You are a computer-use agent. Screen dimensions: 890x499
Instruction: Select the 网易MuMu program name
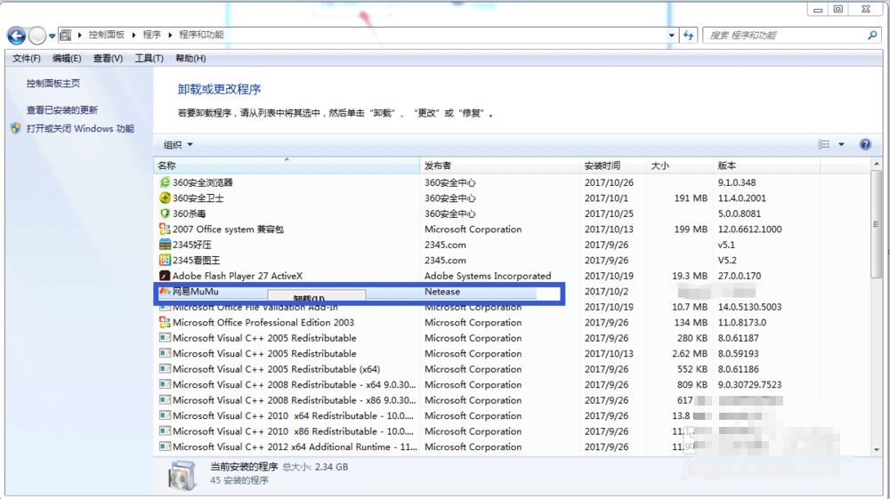click(195, 292)
